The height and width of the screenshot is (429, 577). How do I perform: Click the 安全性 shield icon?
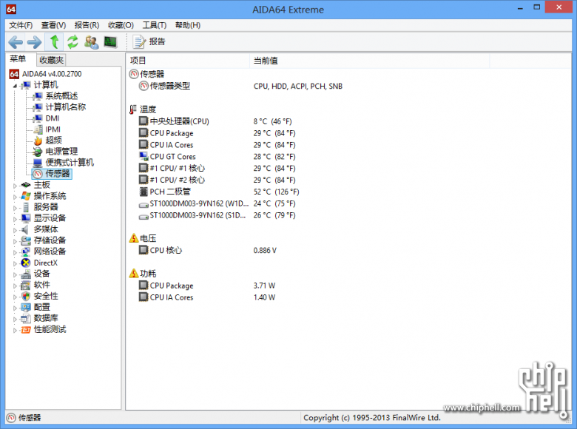(x=26, y=296)
